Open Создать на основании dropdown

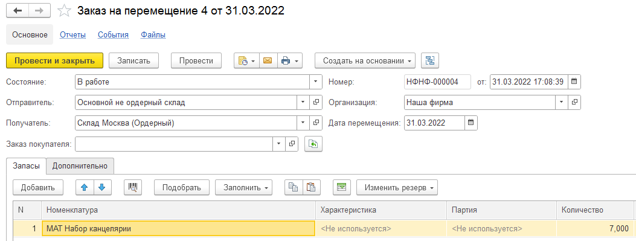point(365,61)
